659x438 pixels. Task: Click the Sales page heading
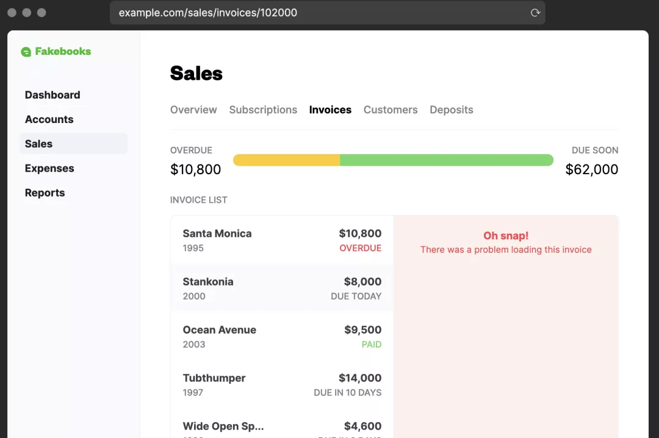tap(196, 74)
